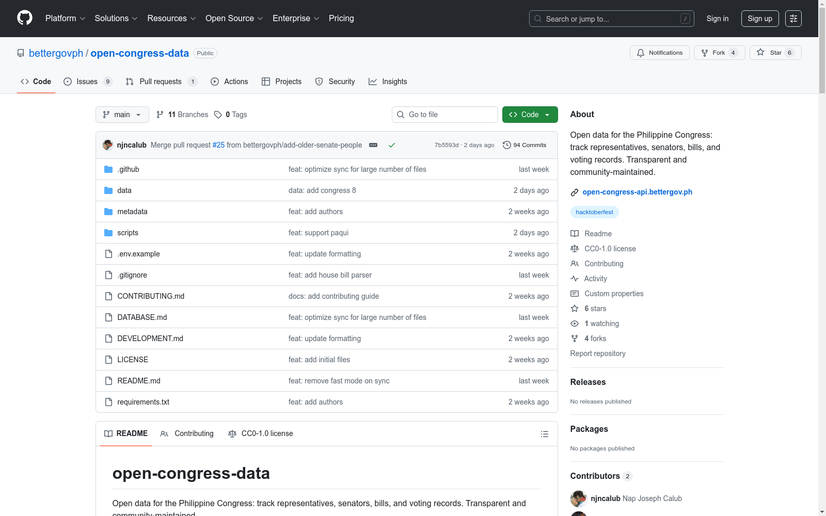Image resolution: width=826 pixels, height=516 pixels.
Task: Open the main branch selector dropdown
Action: click(122, 115)
